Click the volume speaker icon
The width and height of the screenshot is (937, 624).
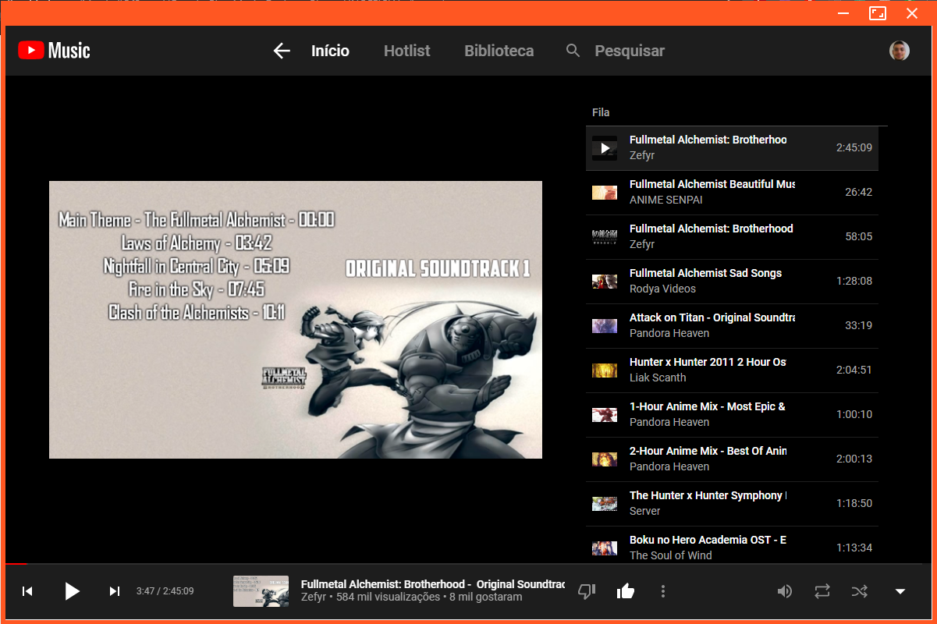pos(785,591)
